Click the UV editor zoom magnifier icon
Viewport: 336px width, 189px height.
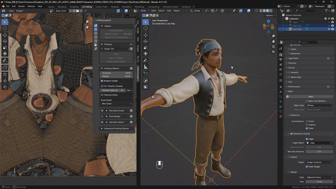point(87,22)
